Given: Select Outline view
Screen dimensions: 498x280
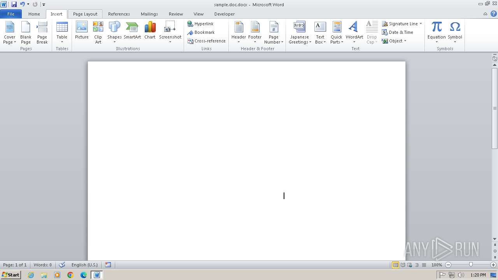Looking at the screenshot, I should [416, 265].
